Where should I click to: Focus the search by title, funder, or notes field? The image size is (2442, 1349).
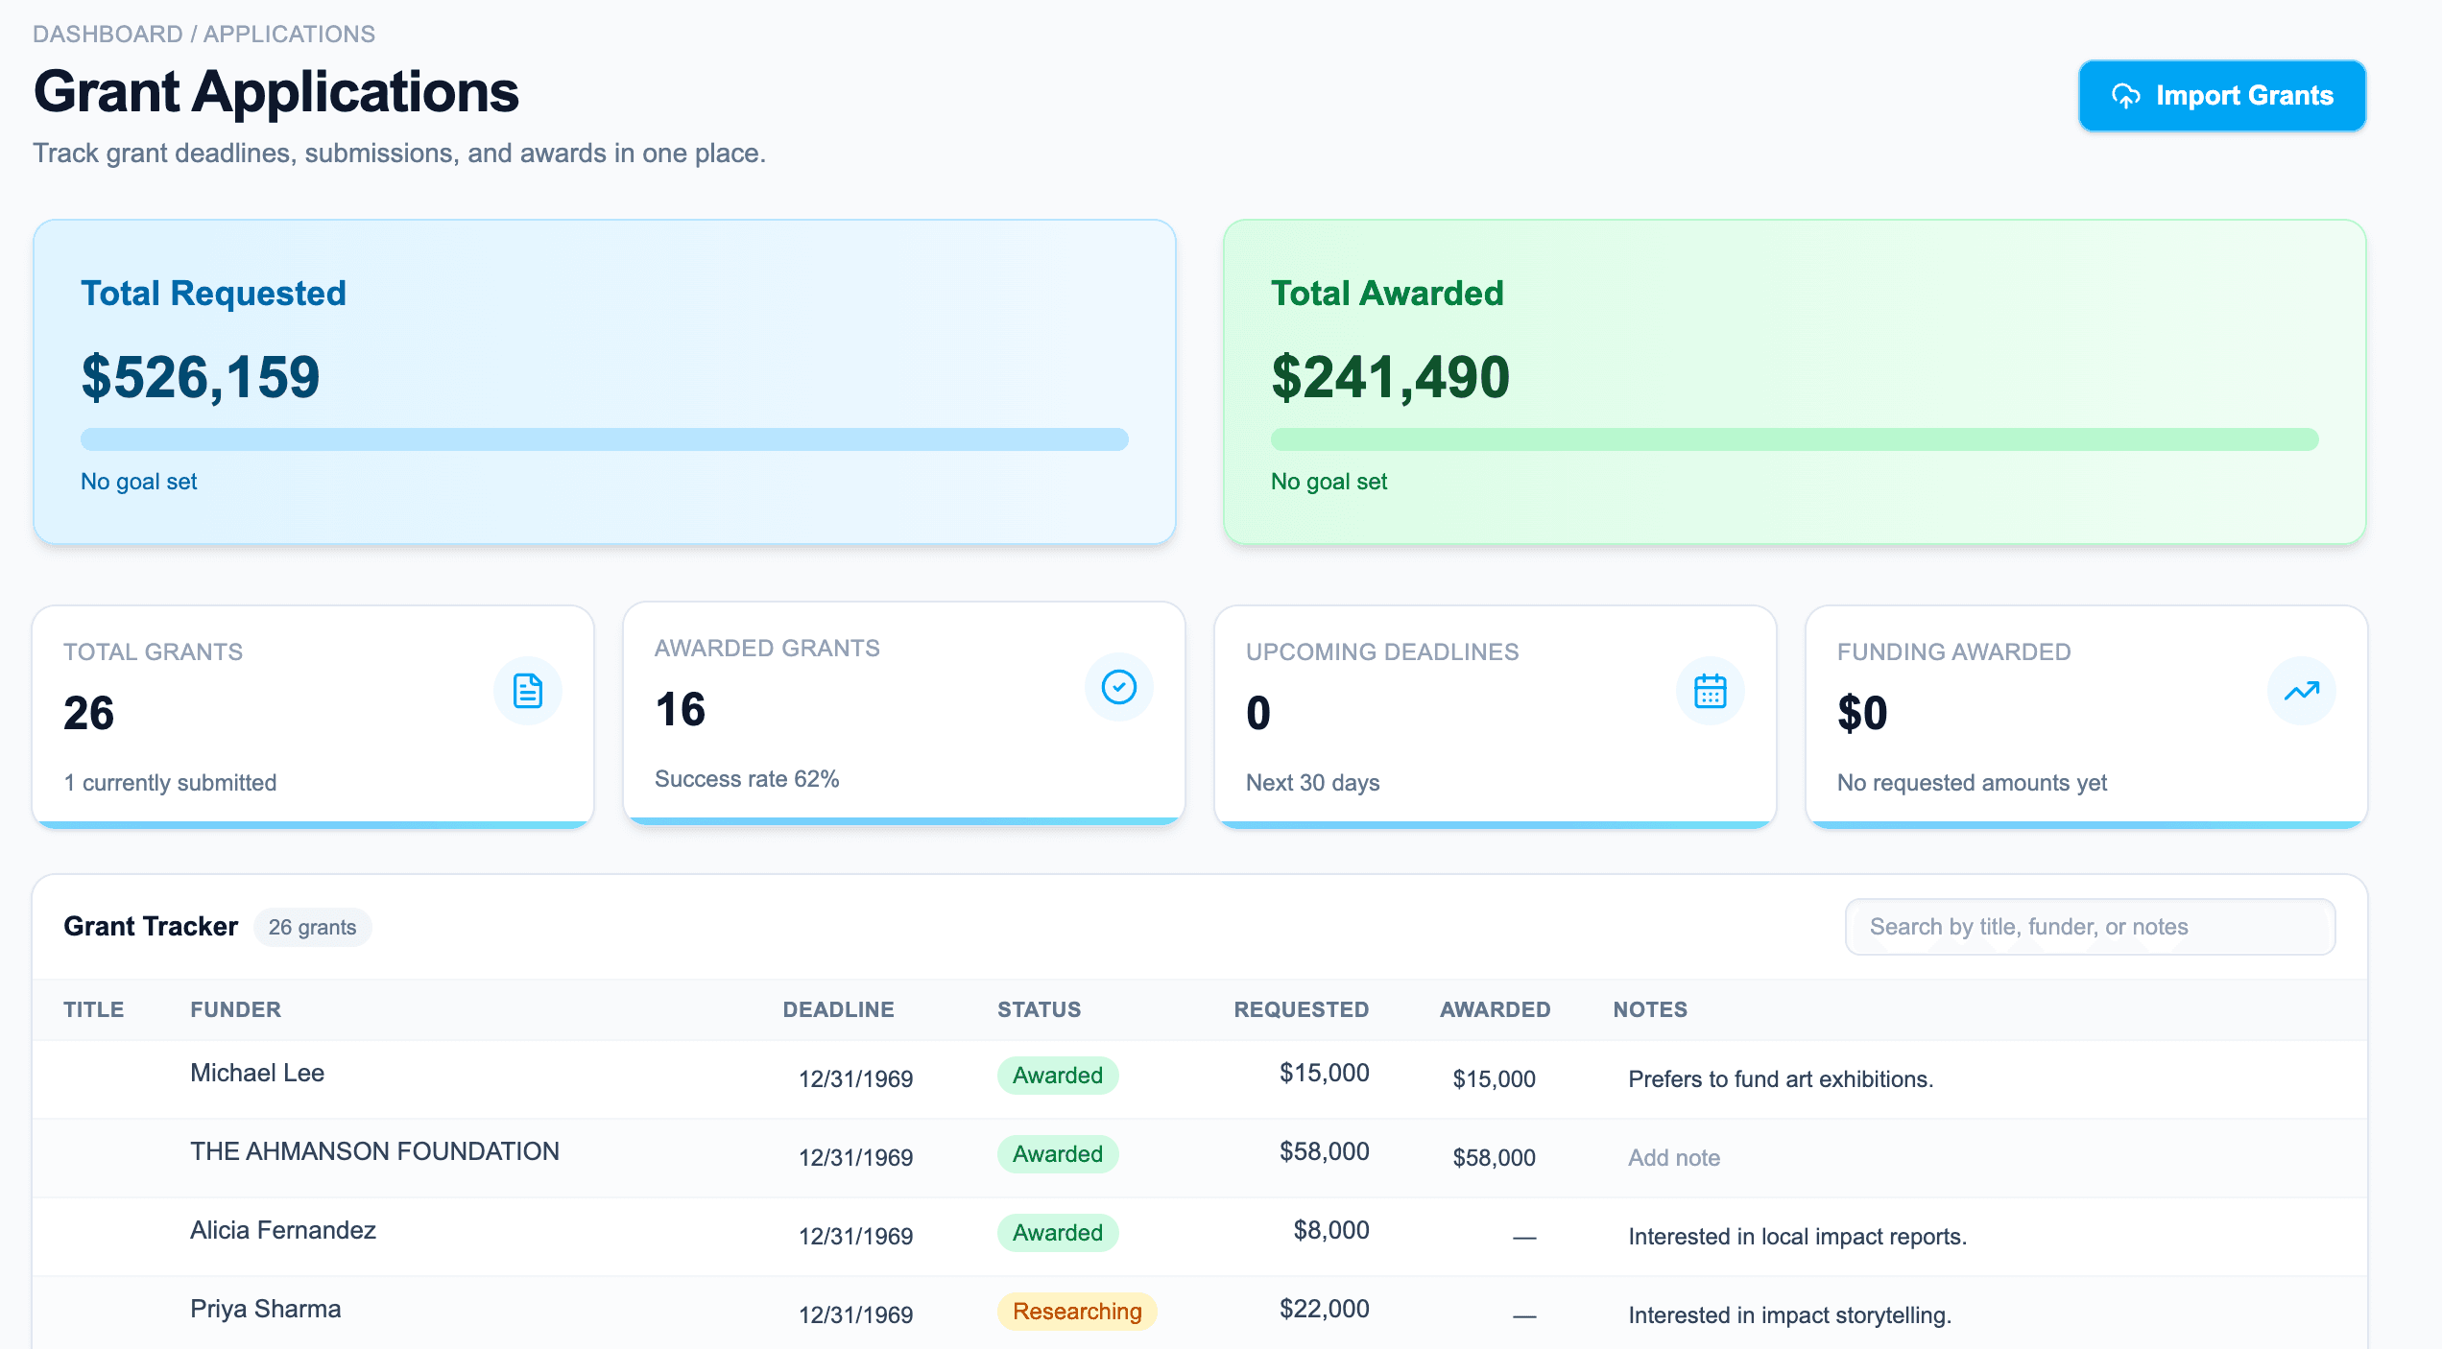pyautogui.click(x=2090, y=927)
